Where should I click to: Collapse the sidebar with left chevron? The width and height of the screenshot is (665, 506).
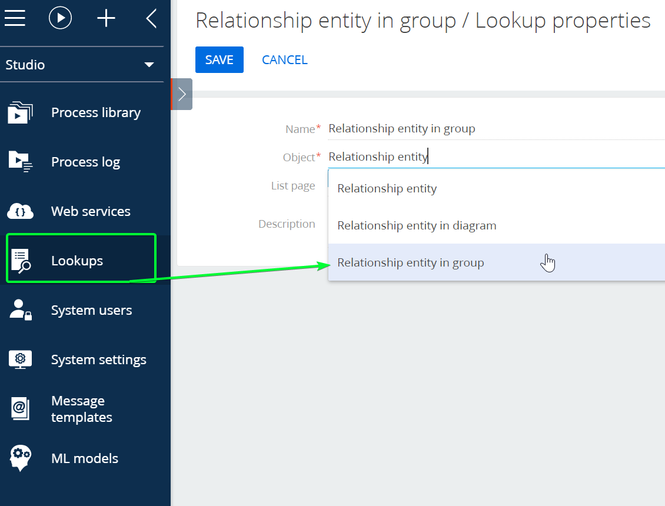151,19
